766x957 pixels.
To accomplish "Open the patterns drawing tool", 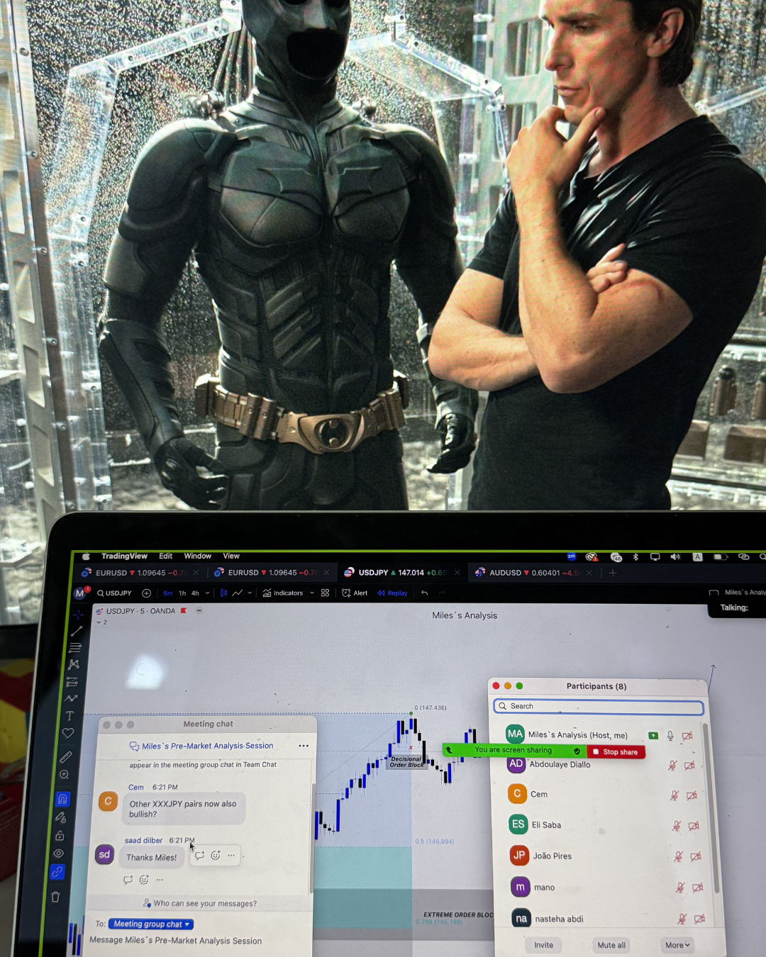I will (x=74, y=665).
